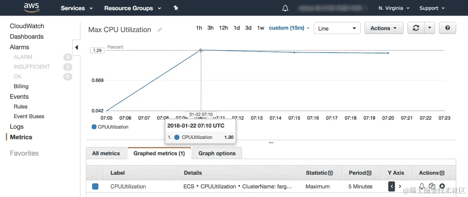The width and height of the screenshot is (468, 197).
Task: Refresh the graph
Action: point(416,28)
